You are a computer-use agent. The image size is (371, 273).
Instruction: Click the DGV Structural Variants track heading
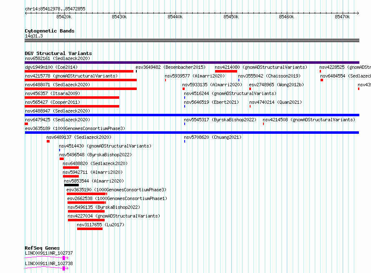click(x=58, y=53)
